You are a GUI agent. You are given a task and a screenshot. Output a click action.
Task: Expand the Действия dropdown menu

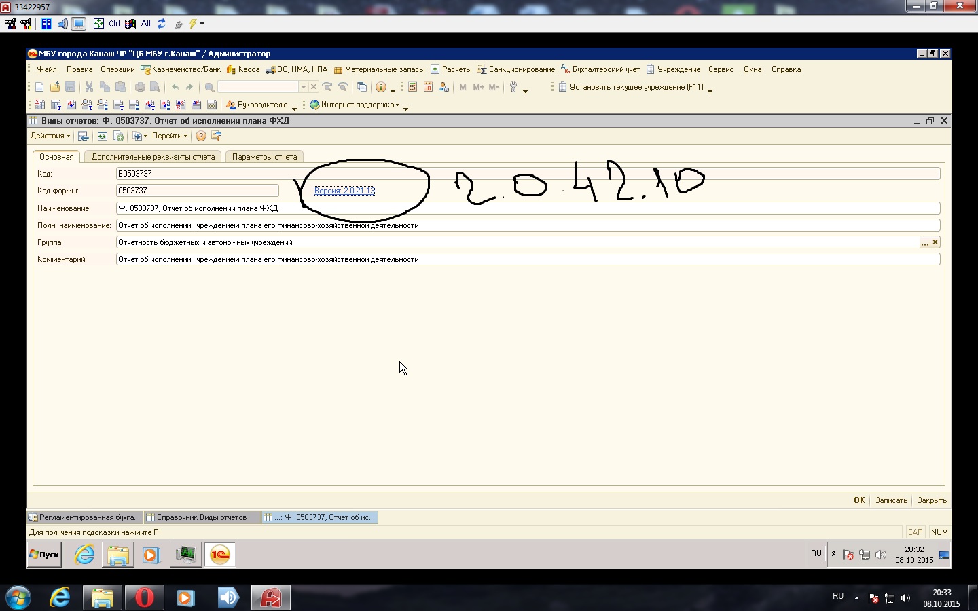(x=50, y=136)
